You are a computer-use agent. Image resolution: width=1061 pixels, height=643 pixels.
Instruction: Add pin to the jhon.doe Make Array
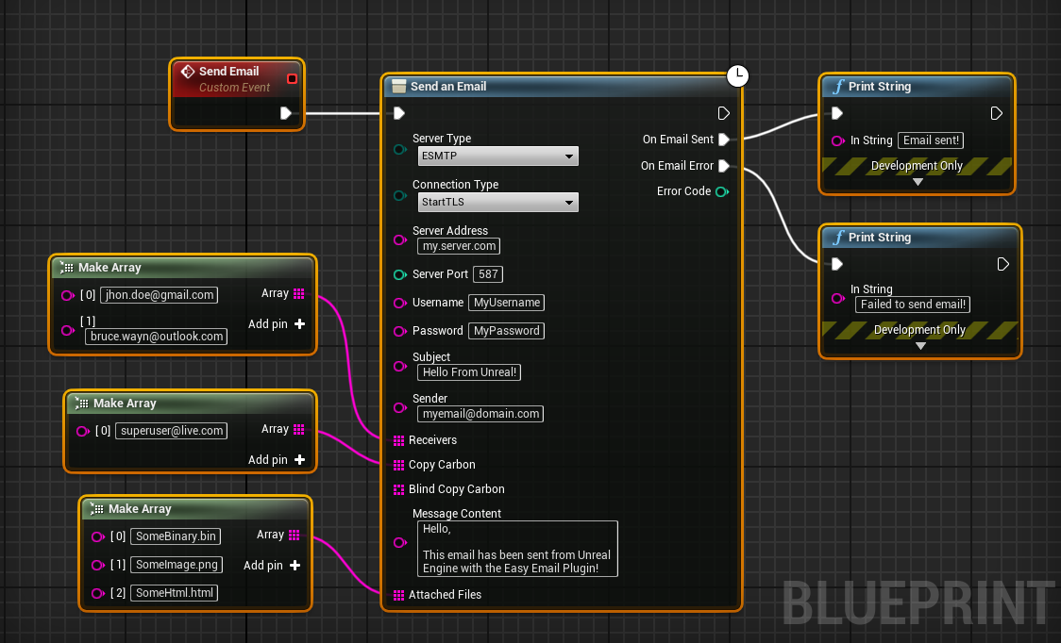(x=277, y=324)
